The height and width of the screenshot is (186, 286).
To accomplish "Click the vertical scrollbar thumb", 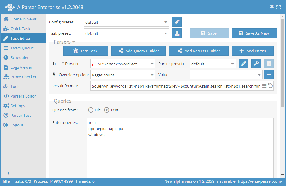I will pyautogui.click(x=282, y=63).
